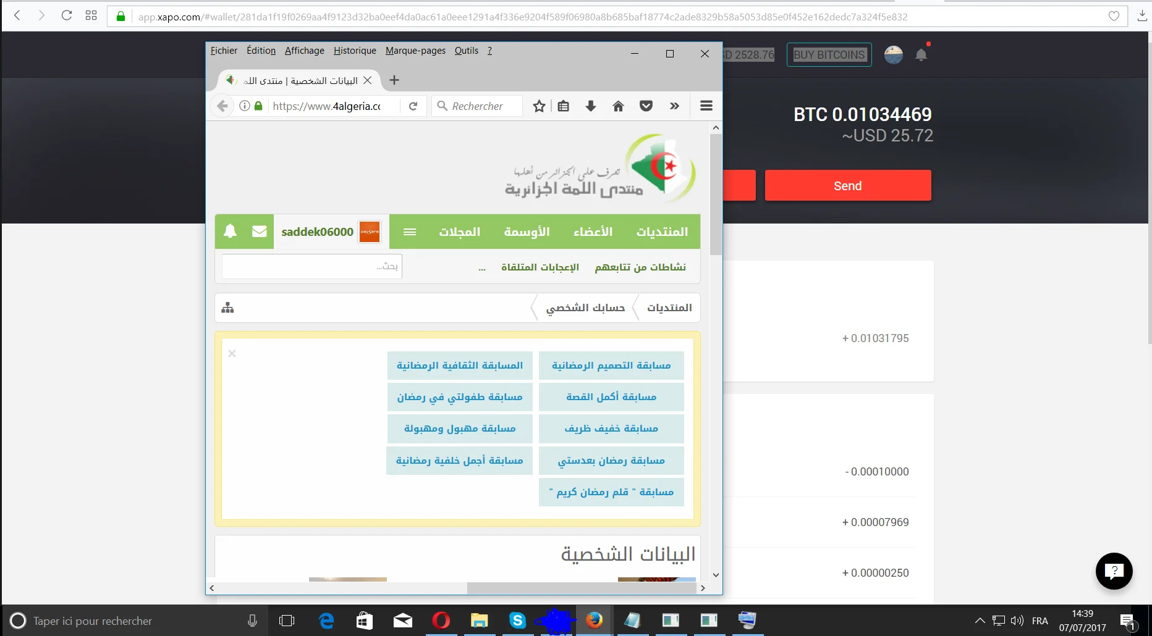Click the Pocket save icon in toolbar
Image resolution: width=1152 pixels, height=636 pixels.
point(646,106)
